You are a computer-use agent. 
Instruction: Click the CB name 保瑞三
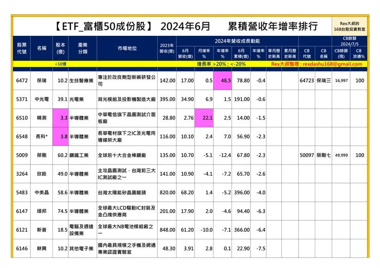[324, 80]
